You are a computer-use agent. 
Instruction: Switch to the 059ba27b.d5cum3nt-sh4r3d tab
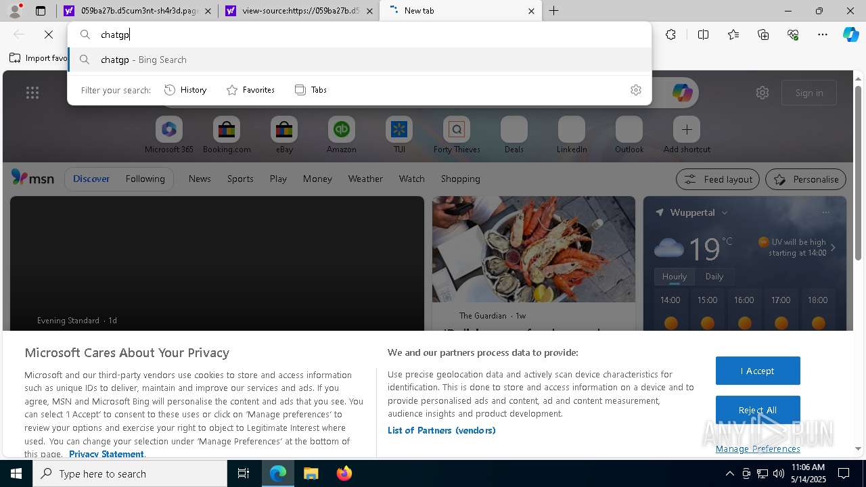(x=137, y=11)
